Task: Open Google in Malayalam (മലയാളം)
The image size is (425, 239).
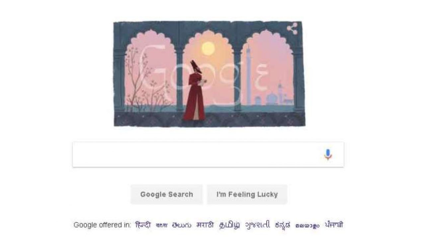Action: pos(307,226)
